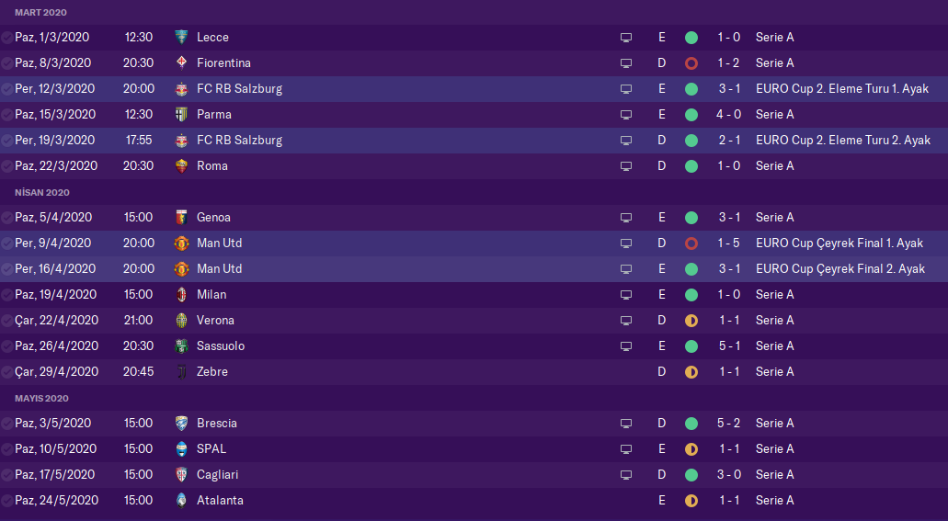This screenshot has height=521, width=948.
Task: Click the Serie A competition link on SPAL row
Action: tap(774, 449)
